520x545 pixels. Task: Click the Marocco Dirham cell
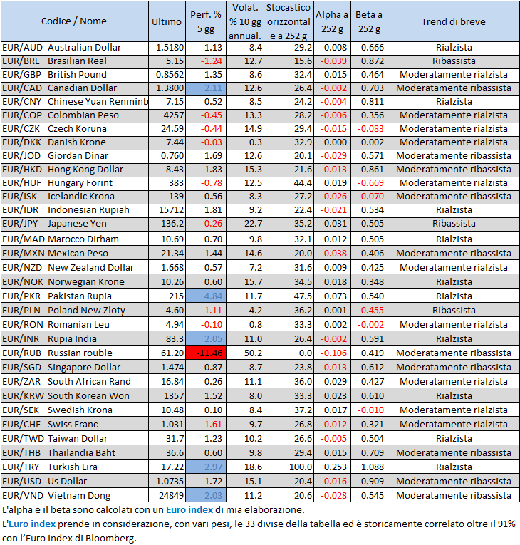pos(98,239)
